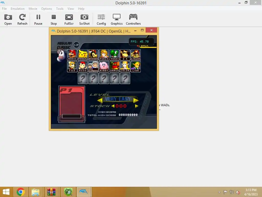Select the C.Falcon character portrait

136,55
